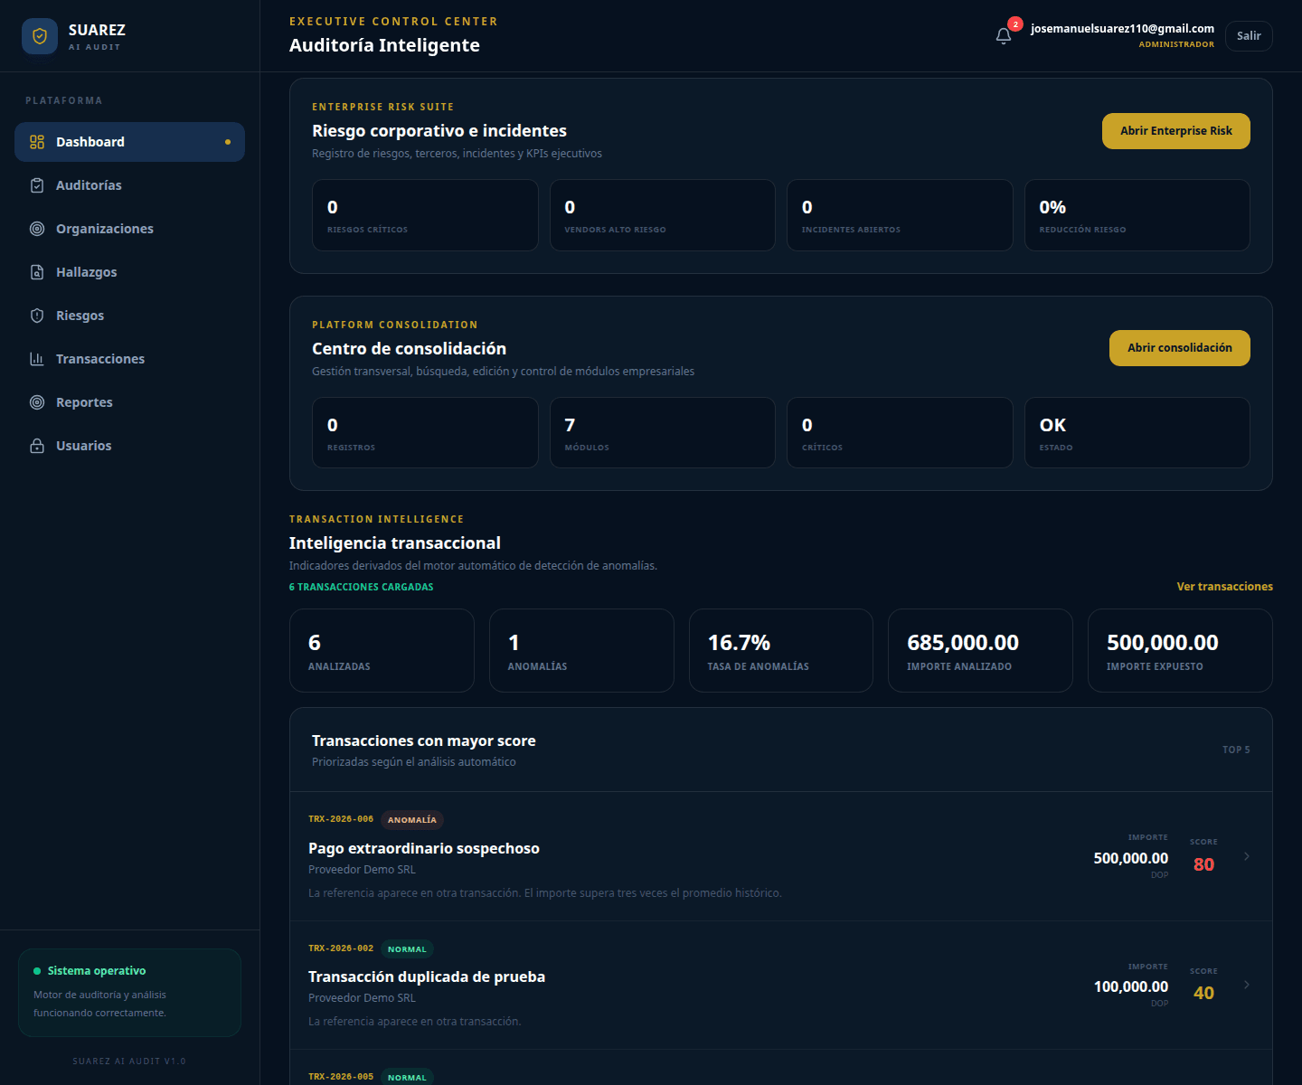The width and height of the screenshot is (1302, 1085).
Task: Select the Importe Analizado card
Action: coord(980,651)
